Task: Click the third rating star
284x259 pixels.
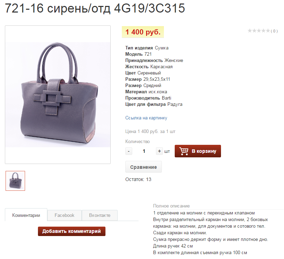Action: tap(259, 31)
